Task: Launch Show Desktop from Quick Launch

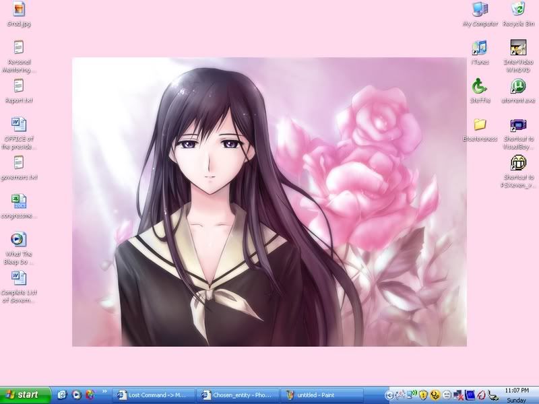Action: tap(62, 395)
